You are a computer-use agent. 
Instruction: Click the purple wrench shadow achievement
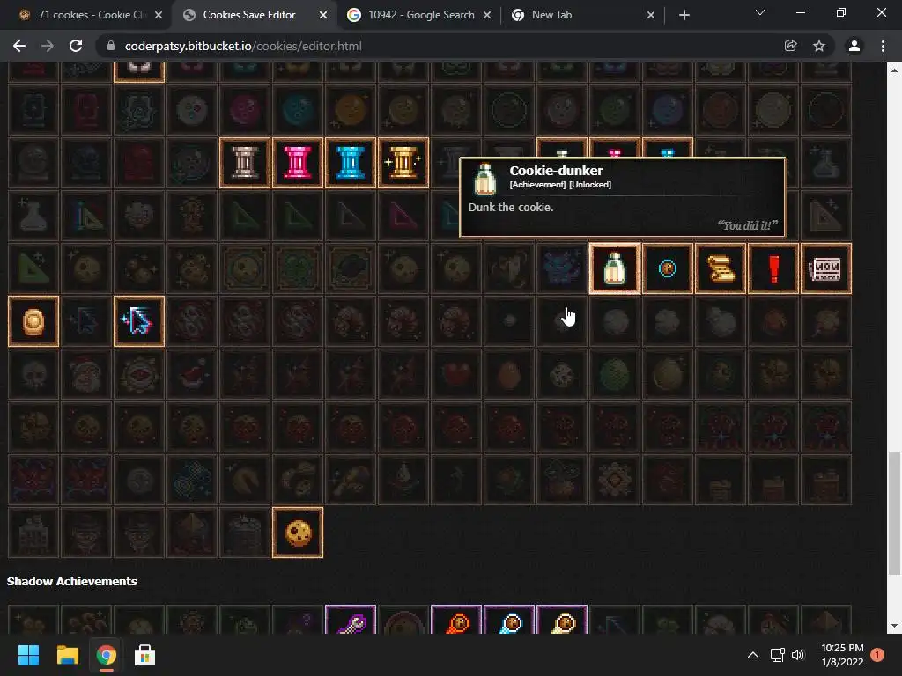point(351,620)
